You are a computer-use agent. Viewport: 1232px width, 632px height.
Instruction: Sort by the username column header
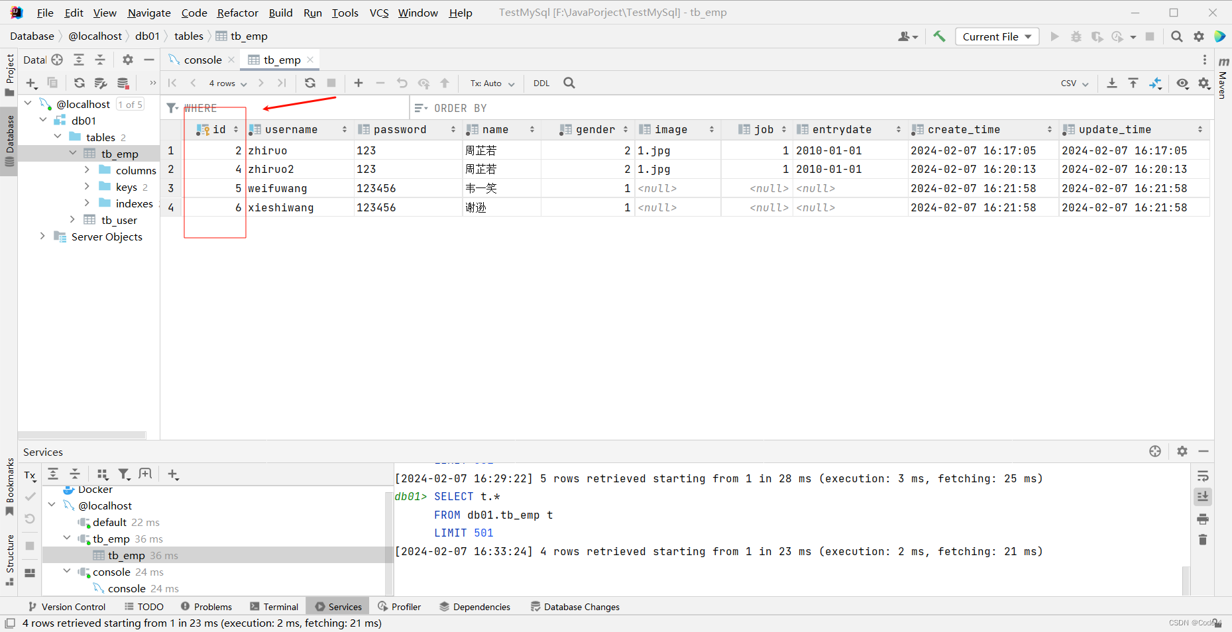[299, 129]
